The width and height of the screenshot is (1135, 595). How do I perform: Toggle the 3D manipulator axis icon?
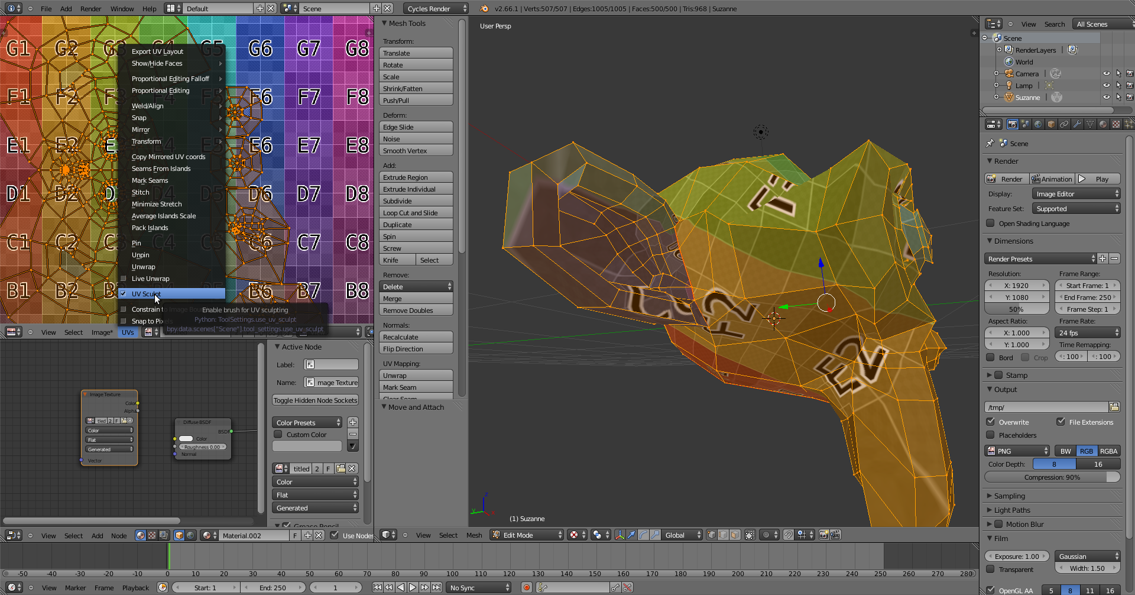[620, 535]
